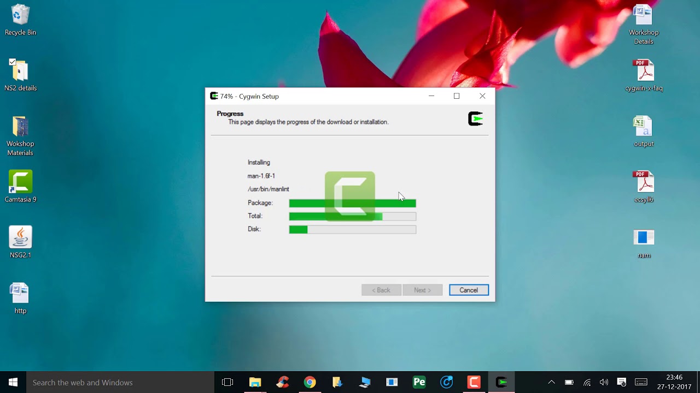Open the Recycle Bin desktop icon
Viewport: 700px width, 393px height.
20,20
